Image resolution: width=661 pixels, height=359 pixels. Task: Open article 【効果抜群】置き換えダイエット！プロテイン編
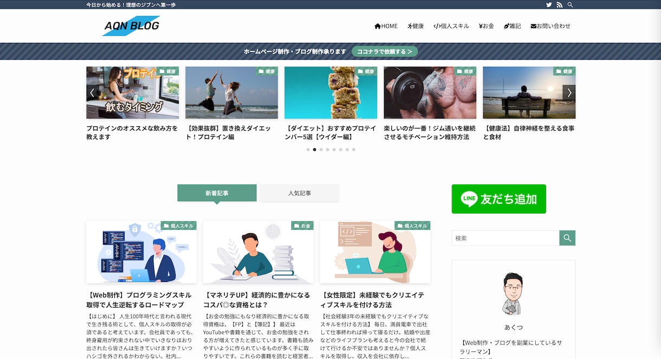pos(231,132)
